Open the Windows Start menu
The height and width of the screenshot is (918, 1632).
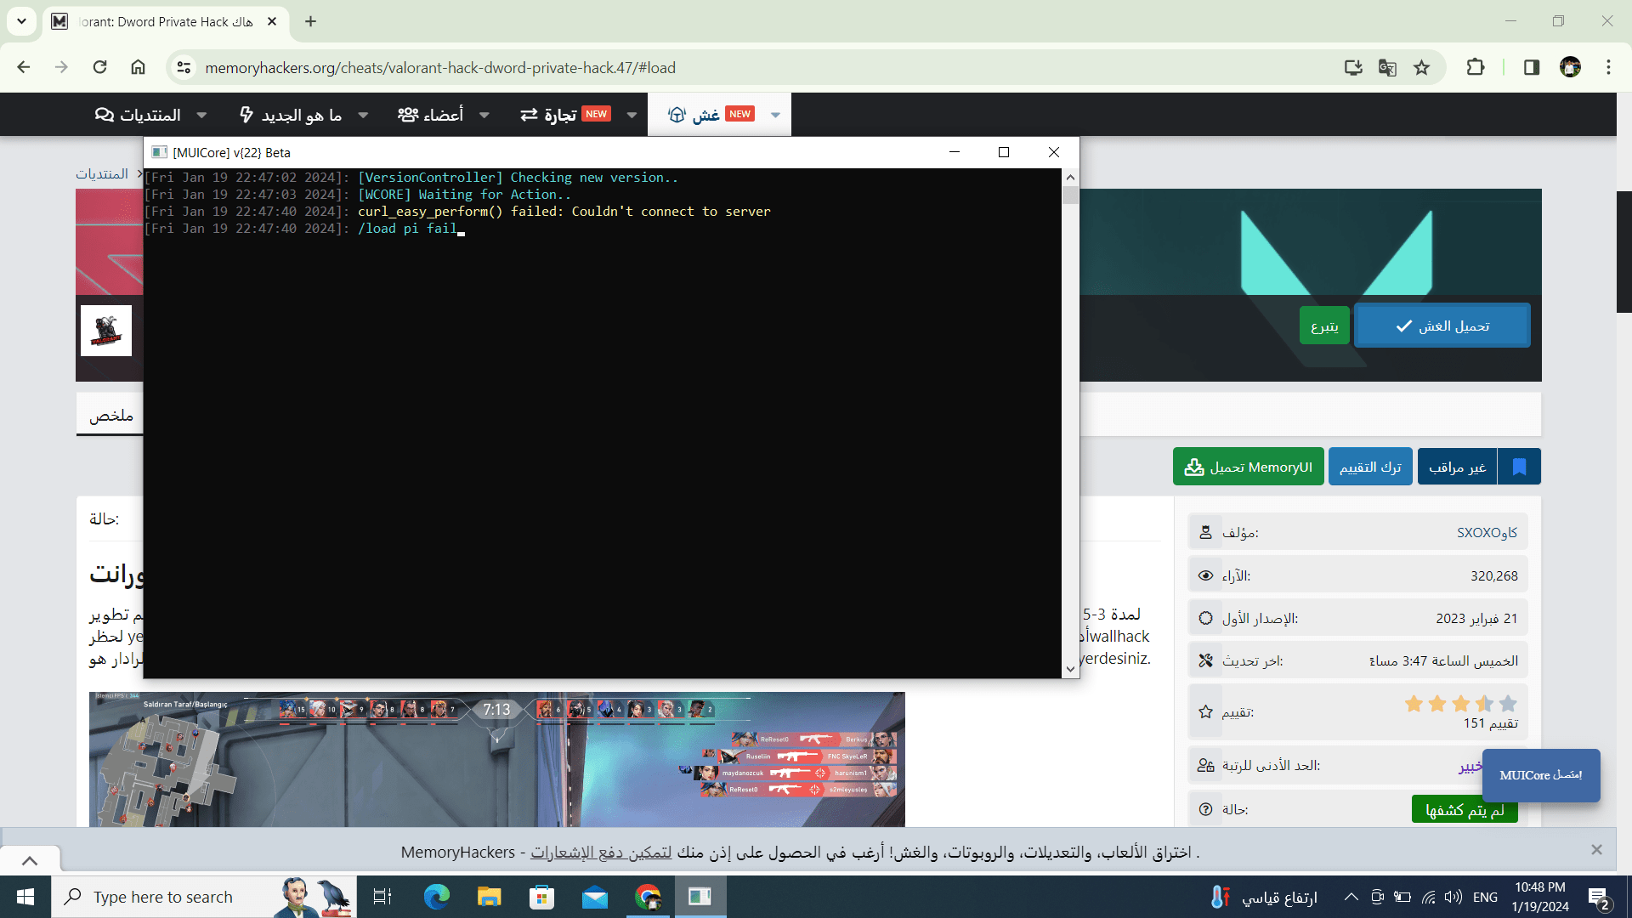[25, 897]
